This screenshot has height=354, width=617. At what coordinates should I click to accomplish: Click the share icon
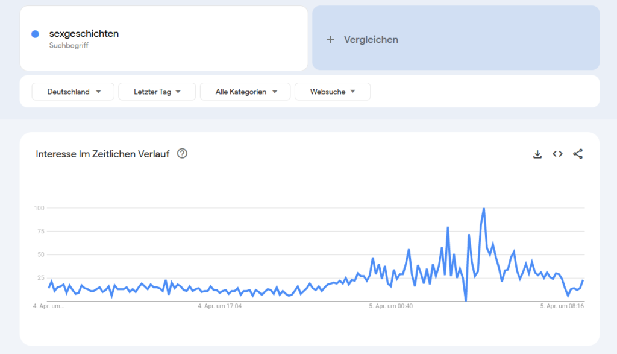point(578,154)
